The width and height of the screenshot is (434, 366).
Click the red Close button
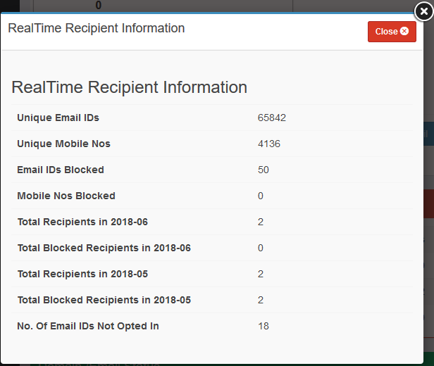(x=392, y=32)
